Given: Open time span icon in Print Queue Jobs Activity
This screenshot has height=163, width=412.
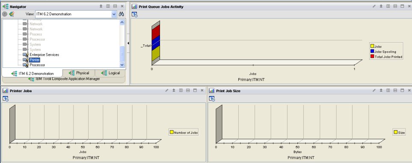Looking at the screenshot, I should pos(134,15).
